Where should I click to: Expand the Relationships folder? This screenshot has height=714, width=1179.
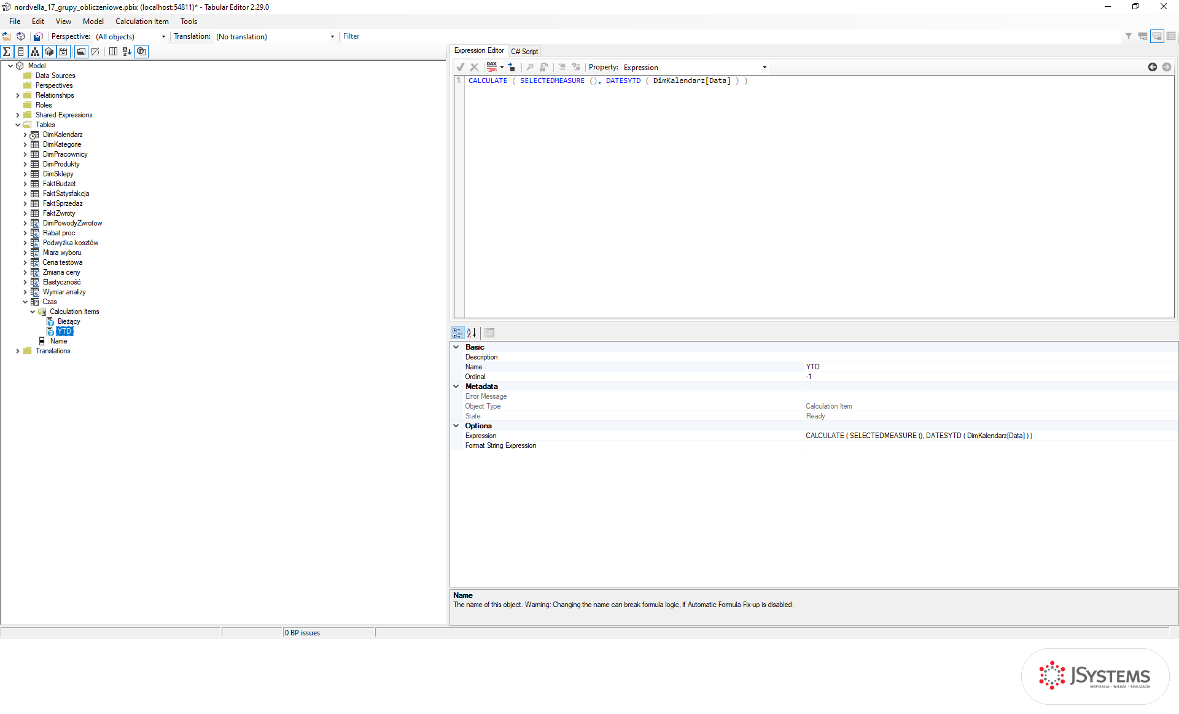[18, 95]
